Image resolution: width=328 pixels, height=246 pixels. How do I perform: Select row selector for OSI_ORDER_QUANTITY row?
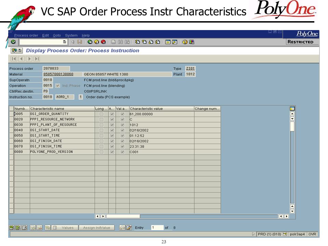12,114
